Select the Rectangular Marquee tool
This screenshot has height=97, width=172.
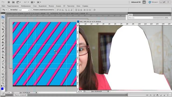click(3, 20)
